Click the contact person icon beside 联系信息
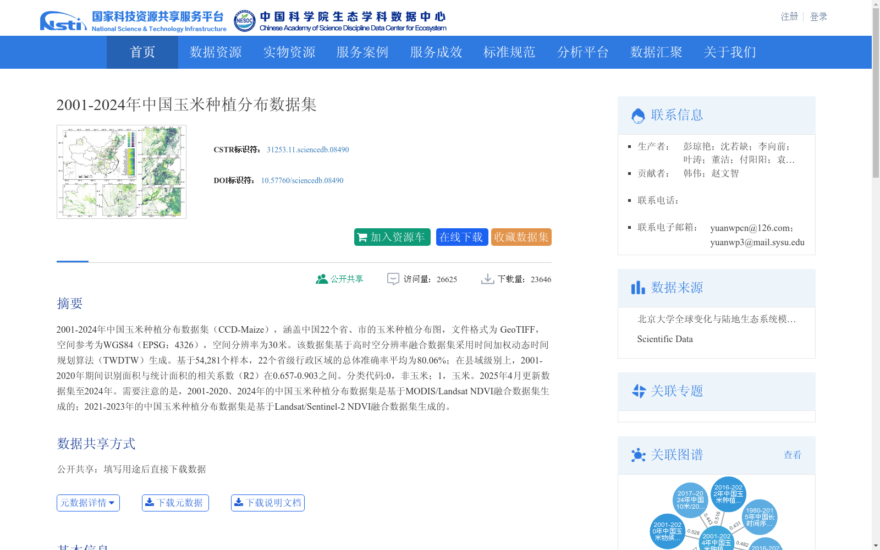880x550 pixels. [638, 115]
